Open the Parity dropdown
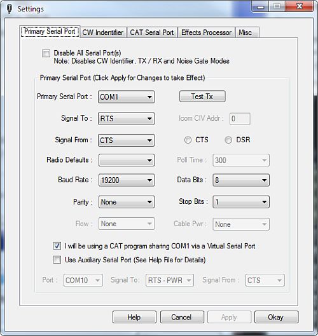318x336 pixels. tap(127, 202)
